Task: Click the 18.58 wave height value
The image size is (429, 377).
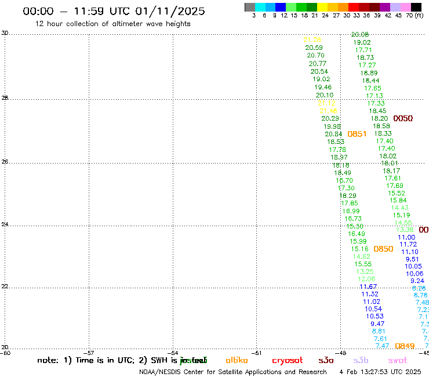Action: click(x=381, y=126)
